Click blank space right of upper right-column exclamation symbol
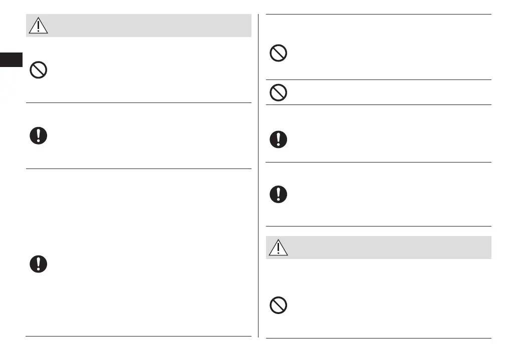The image size is (517, 363). pyautogui.click(x=386, y=139)
